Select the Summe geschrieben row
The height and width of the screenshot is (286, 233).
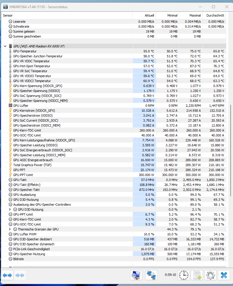(113, 36)
